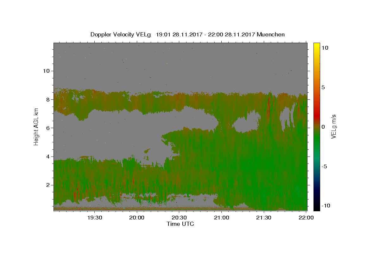Click the 10 km height axis label
380x253 pixels.
[x=46, y=71]
